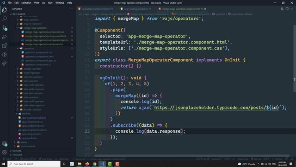This screenshot has width=296, height=167.
Task: Open the Explorer view in activity bar
Action: click(4, 10)
